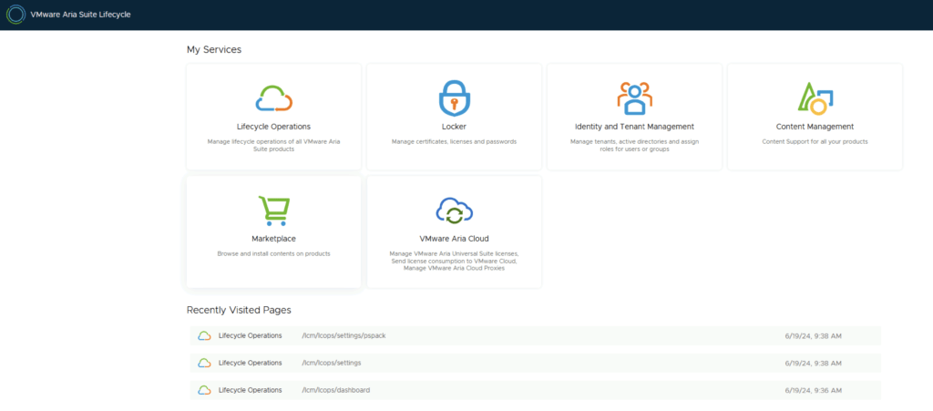933x411 pixels.
Task: Open recent page /lcm/lcops/settings path
Action: tap(332, 363)
